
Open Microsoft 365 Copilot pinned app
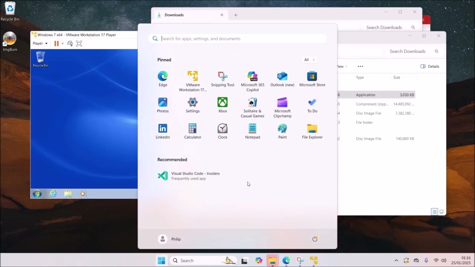coord(252,82)
